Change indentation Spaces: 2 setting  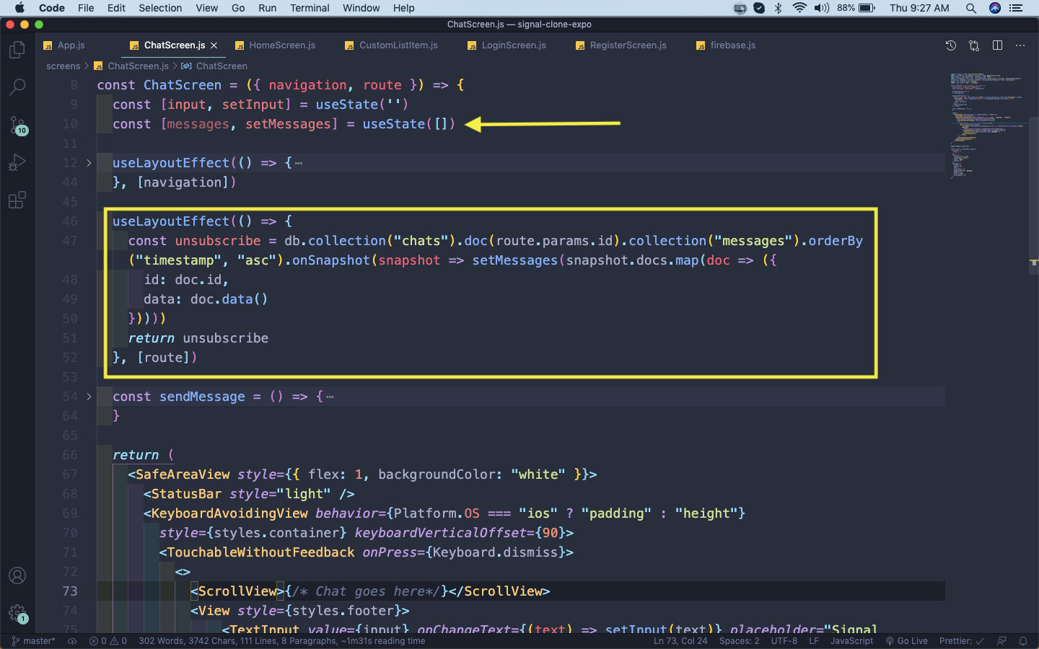point(740,641)
